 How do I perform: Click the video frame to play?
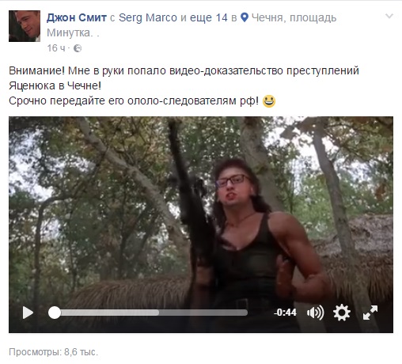pyautogui.click(x=201, y=211)
